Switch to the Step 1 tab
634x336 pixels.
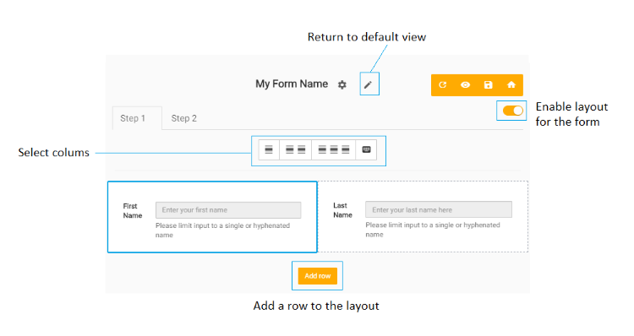click(133, 118)
